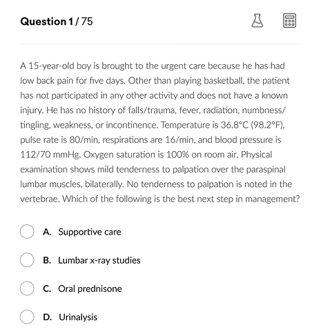Image resolution: width=321 pixels, height=334 pixels.
Task: Click the 'Oral prednisone' answer text
Action: pyautogui.click(x=90, y=289)
